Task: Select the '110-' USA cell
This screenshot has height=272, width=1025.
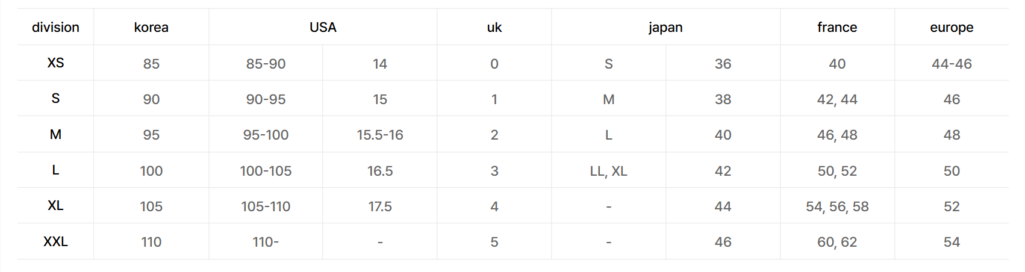Action: click(x=266, y=242)
